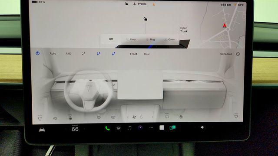Switch to Front climate tab

(x=133, y=54)
